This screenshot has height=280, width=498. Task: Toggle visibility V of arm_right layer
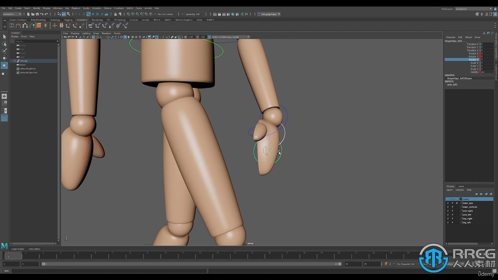click(x=448, y=211)
